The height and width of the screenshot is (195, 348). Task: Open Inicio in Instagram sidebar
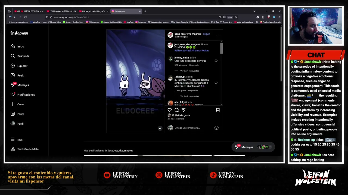click(x=17, y=46)
